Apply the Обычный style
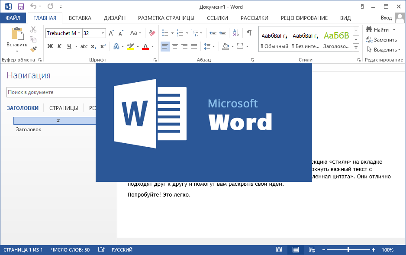Image resolution: width=406 pixels, height=255 pixels. [274, 41]
